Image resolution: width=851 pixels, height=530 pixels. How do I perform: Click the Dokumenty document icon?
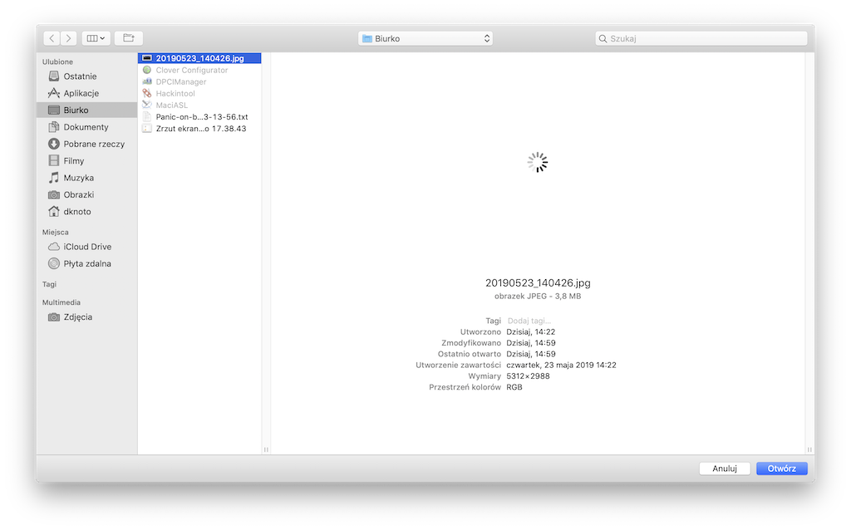click(54, 127)
